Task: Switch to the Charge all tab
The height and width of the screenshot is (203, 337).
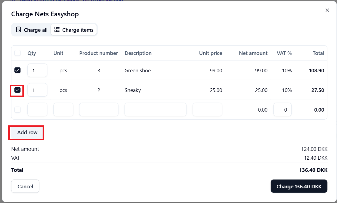Action: [32, 30]
